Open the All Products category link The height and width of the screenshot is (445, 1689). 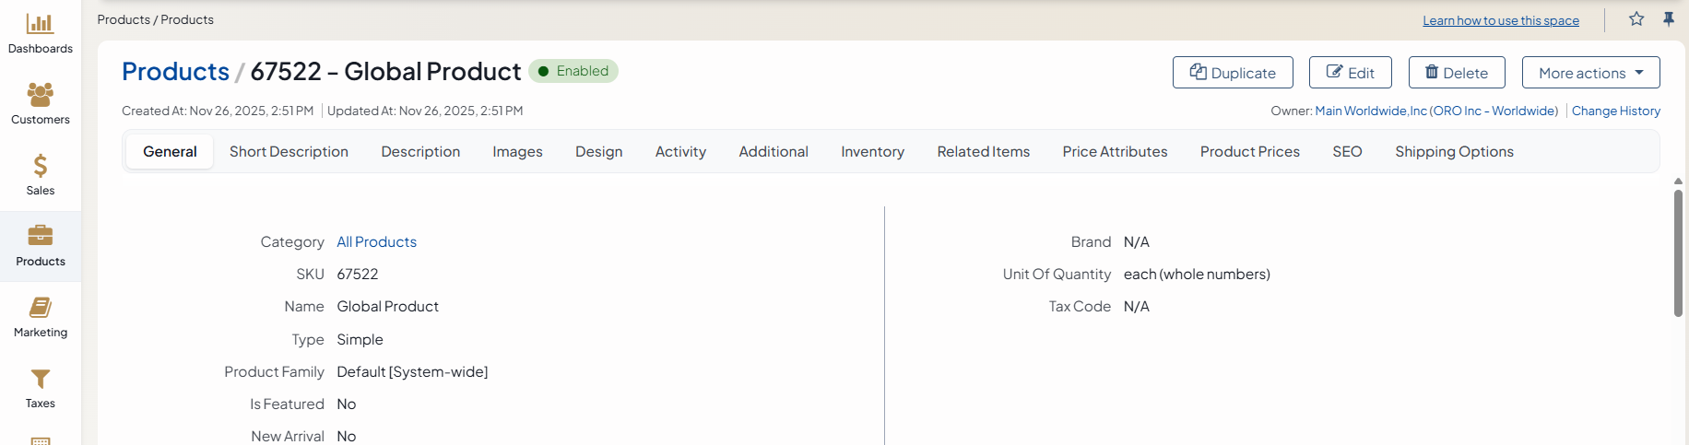coord(376,242)
